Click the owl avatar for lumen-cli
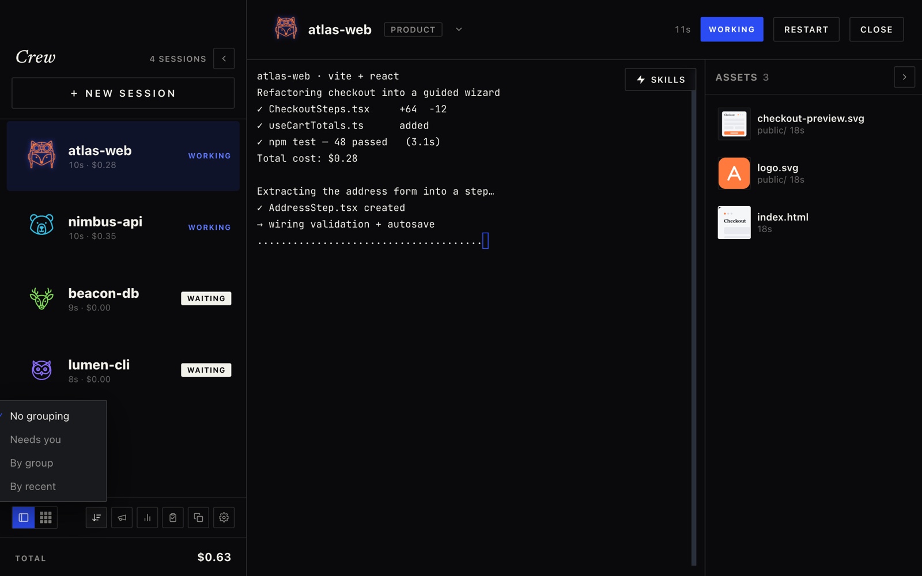922x576 pixels. (x=41, y=370)
